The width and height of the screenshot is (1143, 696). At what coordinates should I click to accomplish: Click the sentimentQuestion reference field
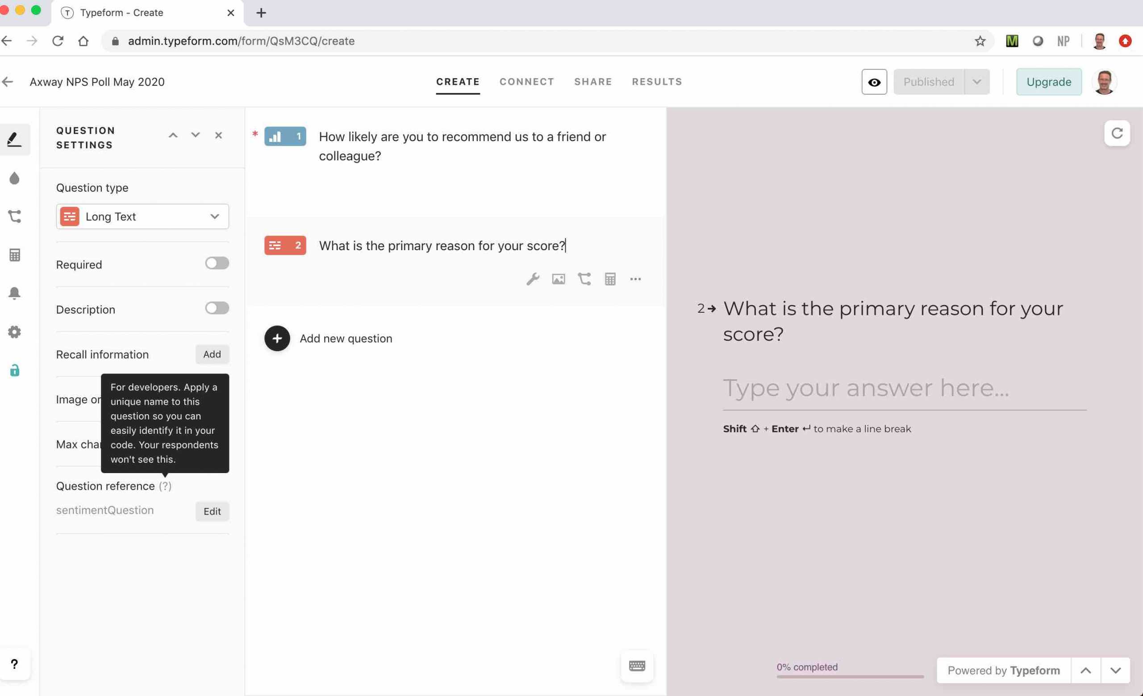[105, 510]
